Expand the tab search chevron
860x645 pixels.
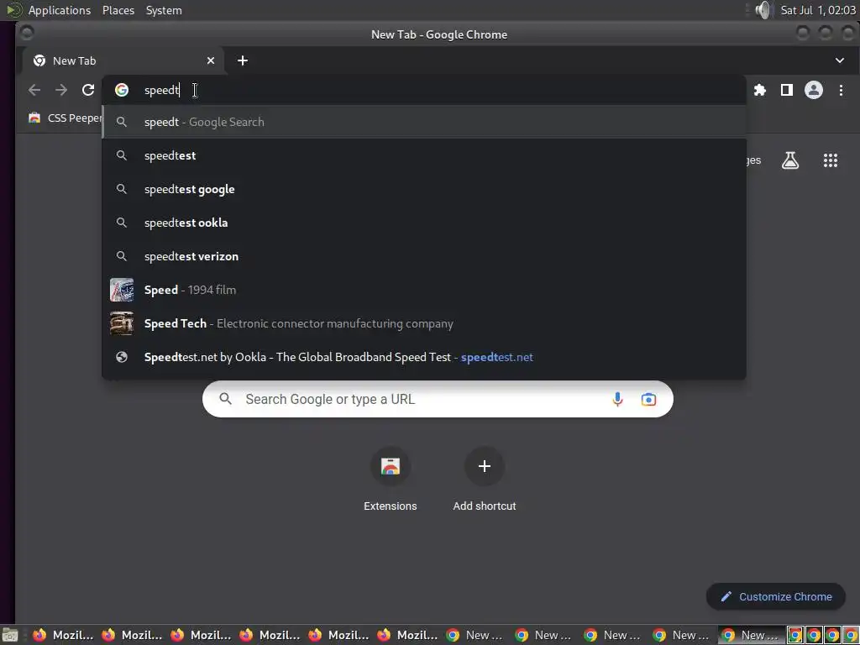tap(839, 60)
